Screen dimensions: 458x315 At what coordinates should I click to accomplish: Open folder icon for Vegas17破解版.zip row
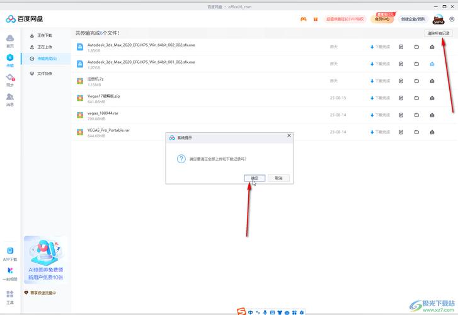coord(416,98)
